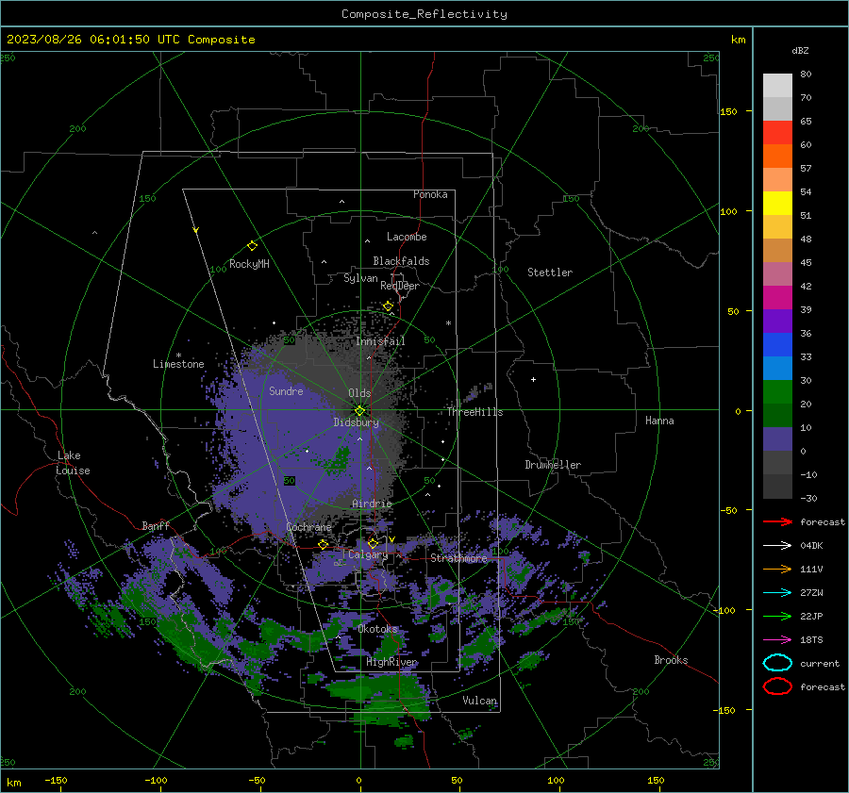Image resolution: width=849 pixels, height=793 pixels.
Task: Click the white 04DK arrow icon
Action: (777, 545)
